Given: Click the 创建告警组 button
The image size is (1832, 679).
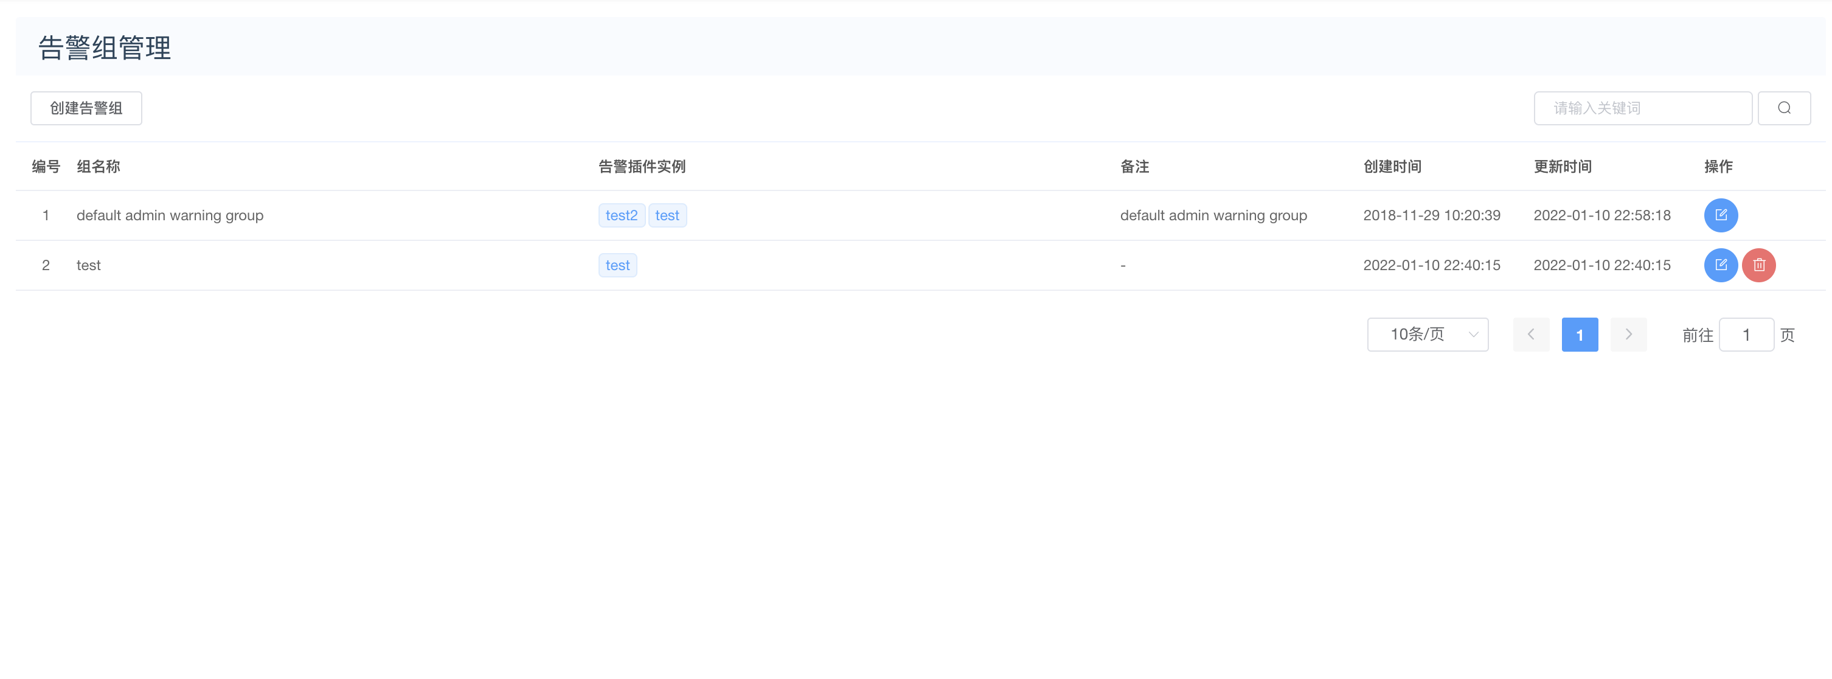Looking at the screenshot, I should pos(86,108).
